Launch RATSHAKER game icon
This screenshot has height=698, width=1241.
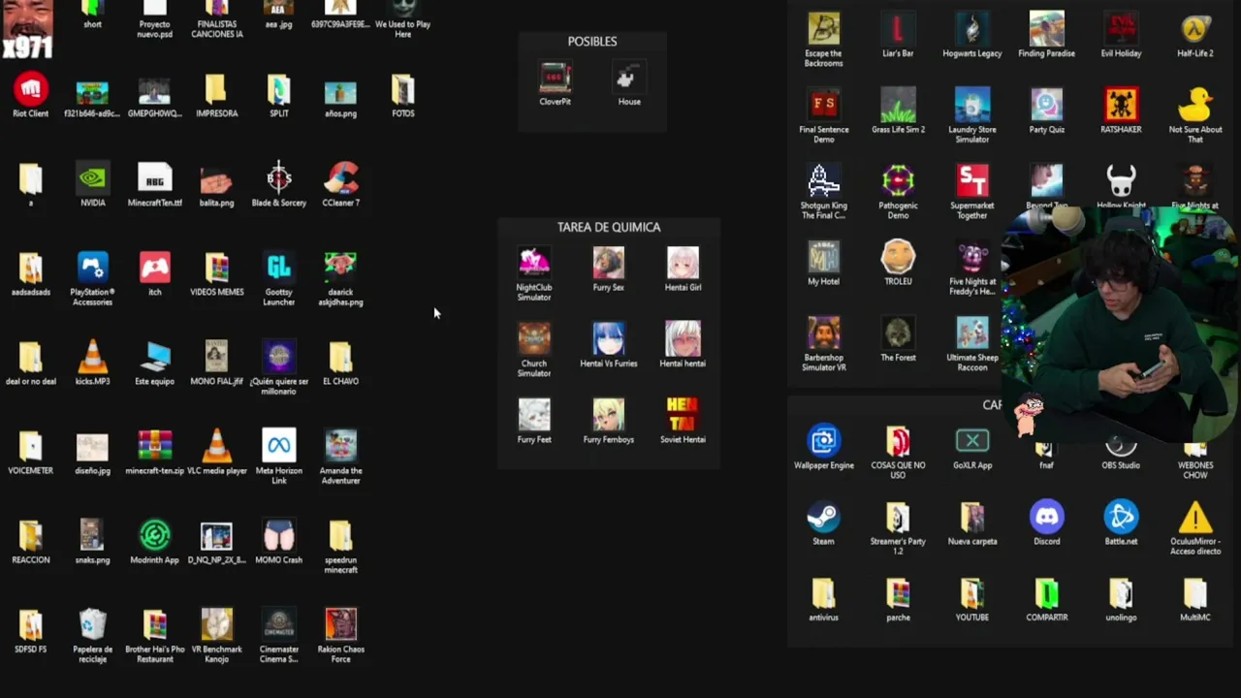click(x=1121, y=105)
